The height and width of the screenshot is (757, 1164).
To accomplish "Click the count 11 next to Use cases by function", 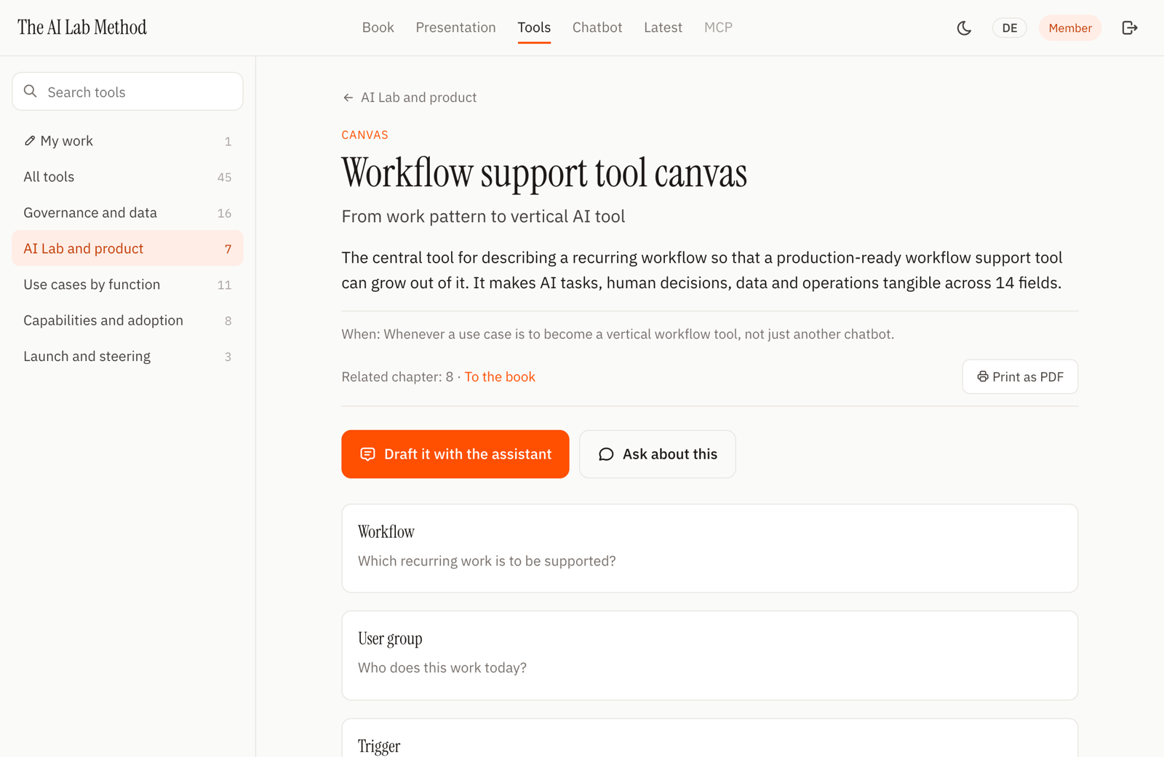I will 224,285.
